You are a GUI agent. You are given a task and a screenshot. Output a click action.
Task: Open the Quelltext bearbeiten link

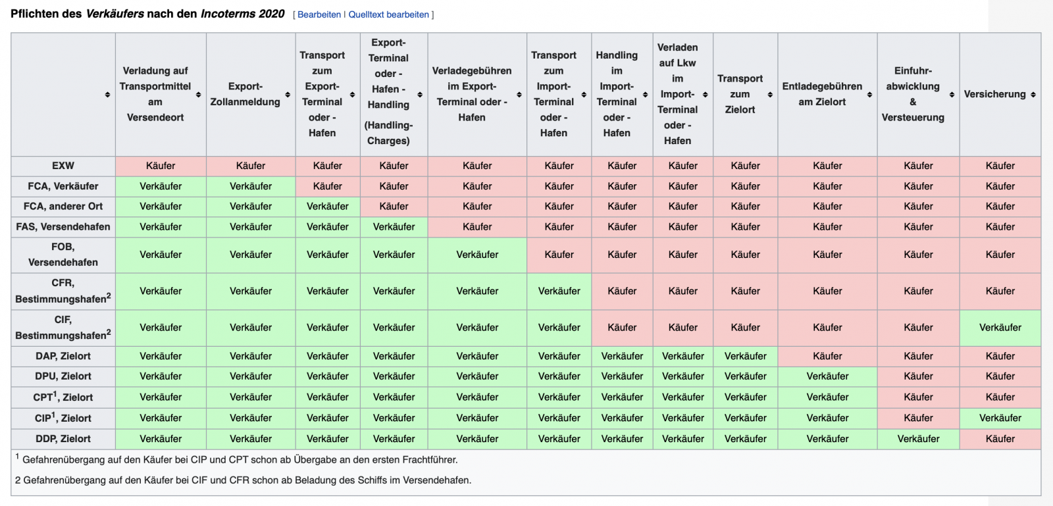click(x=388, y=14)
